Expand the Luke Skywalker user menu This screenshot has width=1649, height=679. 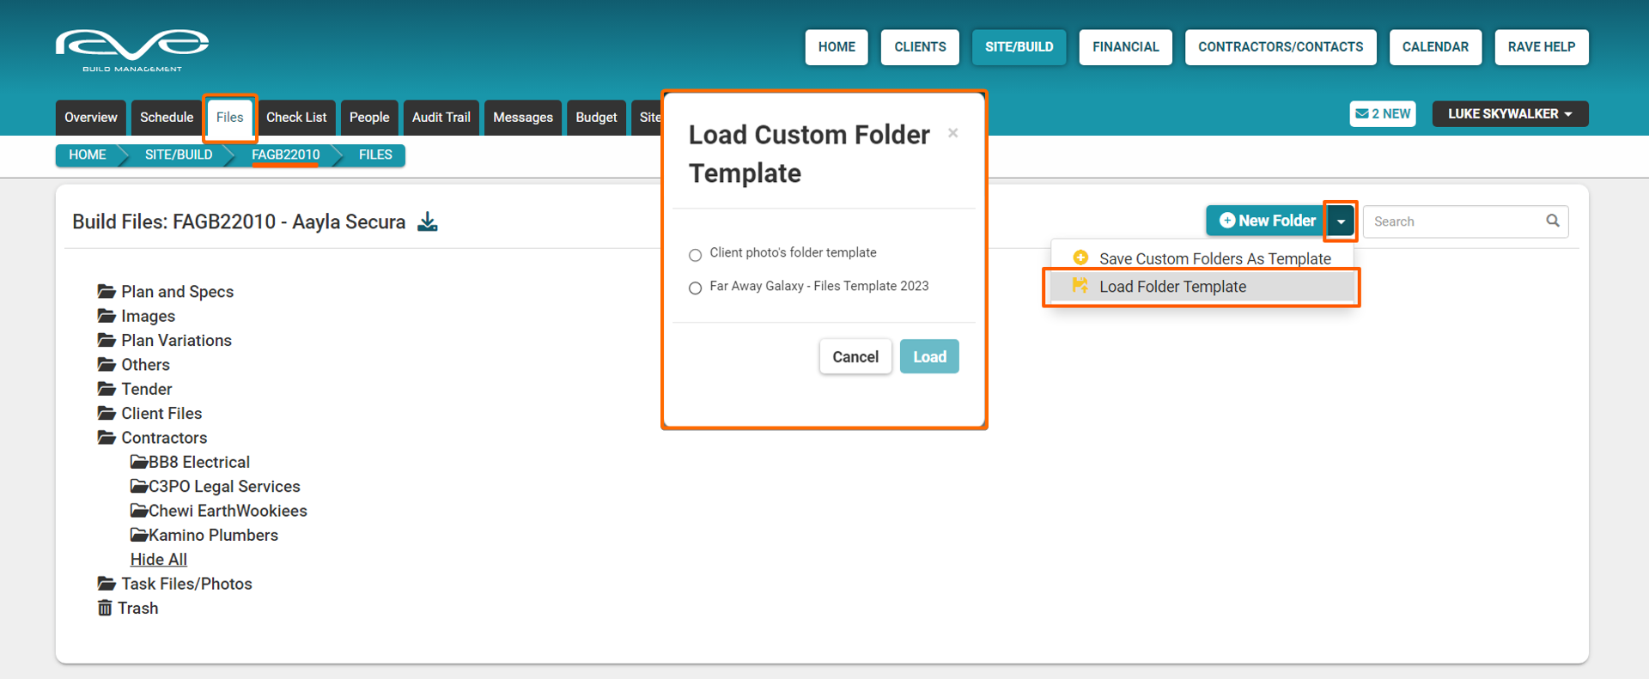click(1509, 114)
